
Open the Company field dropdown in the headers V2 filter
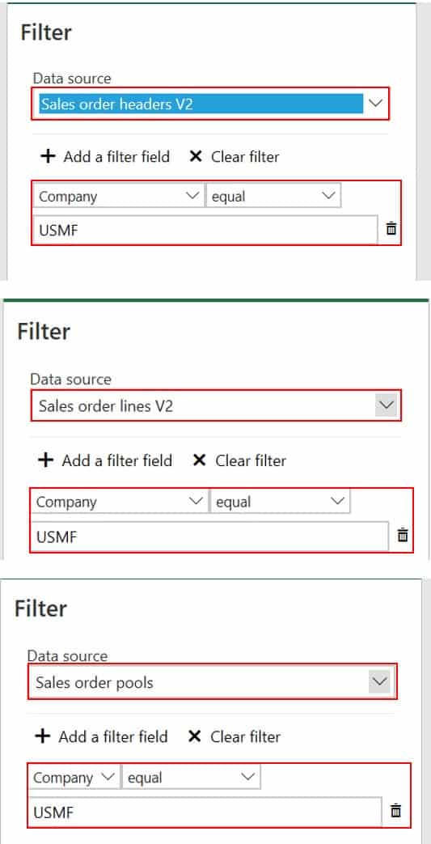point(118,197)
